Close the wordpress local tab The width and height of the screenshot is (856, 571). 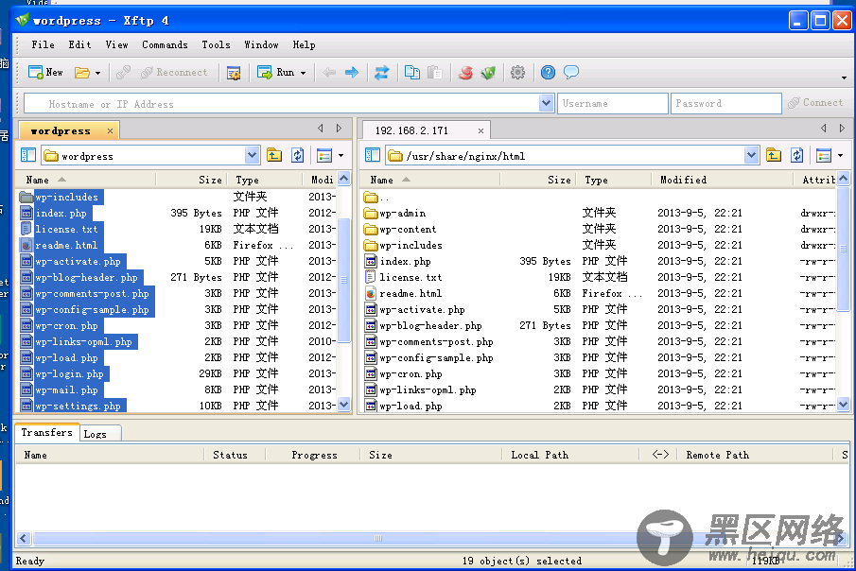(111, 131)
